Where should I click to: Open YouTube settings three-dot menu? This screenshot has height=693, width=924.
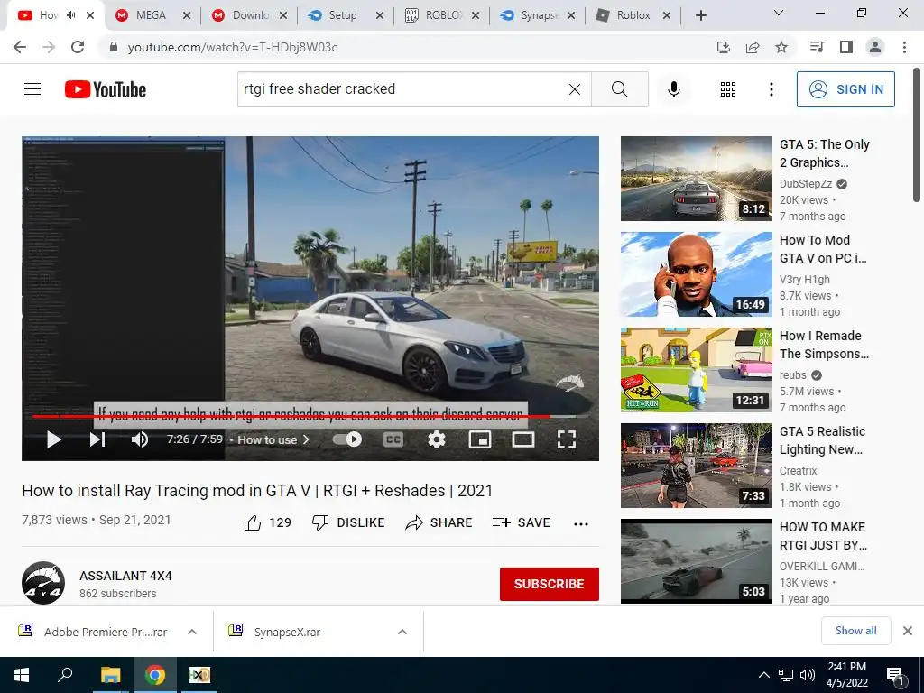(771, 89)
